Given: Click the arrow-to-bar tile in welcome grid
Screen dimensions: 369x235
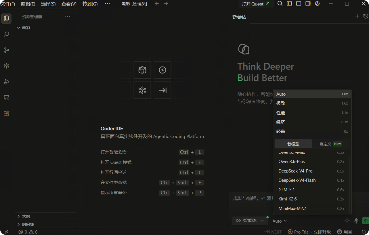Looking at the screenshot, I should (x=162, y=90).
